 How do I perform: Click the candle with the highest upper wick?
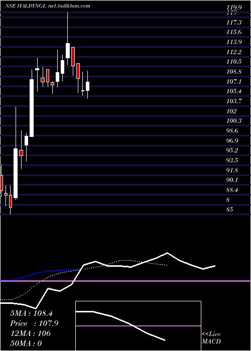click(x=67, y=50)
